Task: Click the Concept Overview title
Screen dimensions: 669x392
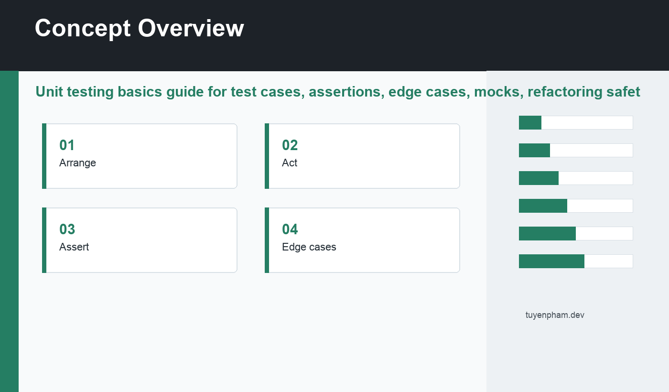Action: [139, 28]
